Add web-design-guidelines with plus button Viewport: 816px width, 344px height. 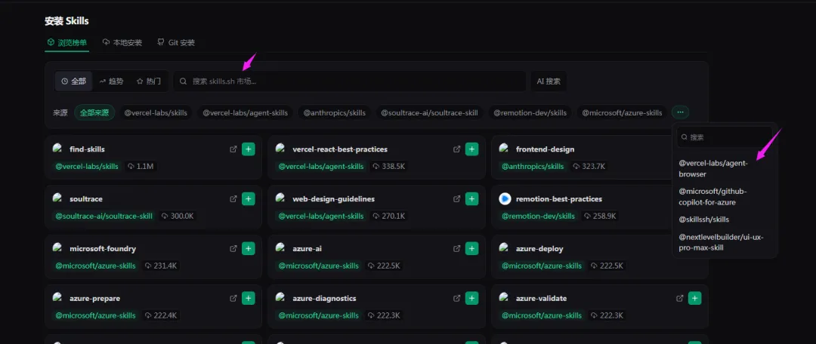(x=471, y=199)
